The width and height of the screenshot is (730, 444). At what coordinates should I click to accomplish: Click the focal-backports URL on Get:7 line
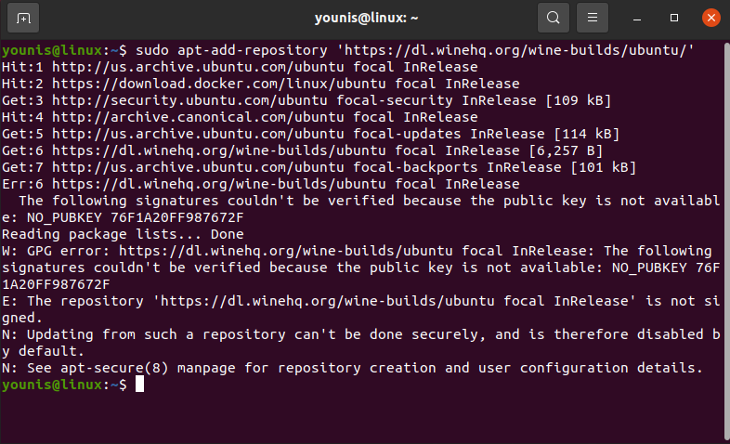point(198,167)
